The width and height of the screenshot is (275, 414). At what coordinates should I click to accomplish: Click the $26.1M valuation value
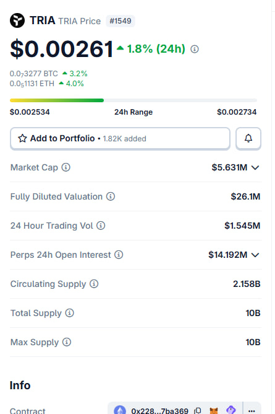[x=245, y=196]
